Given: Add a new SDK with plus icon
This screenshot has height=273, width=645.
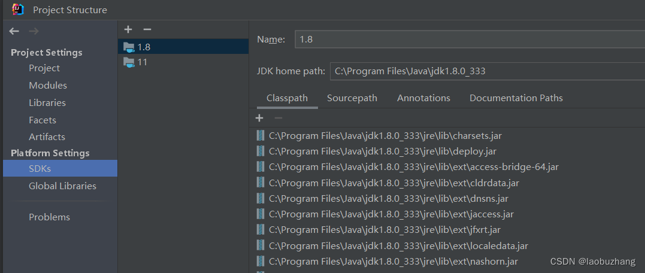Looking at the screenshot, I should coord(128,29).
